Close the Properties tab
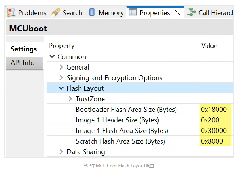Image resolution: width=237 pixels, height=173 pixels. coord(177,12)
